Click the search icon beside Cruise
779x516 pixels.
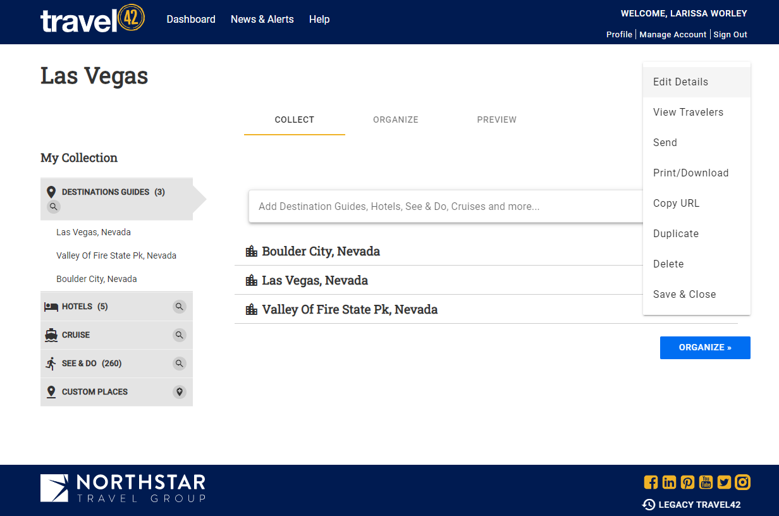click(x=180, y=335)
